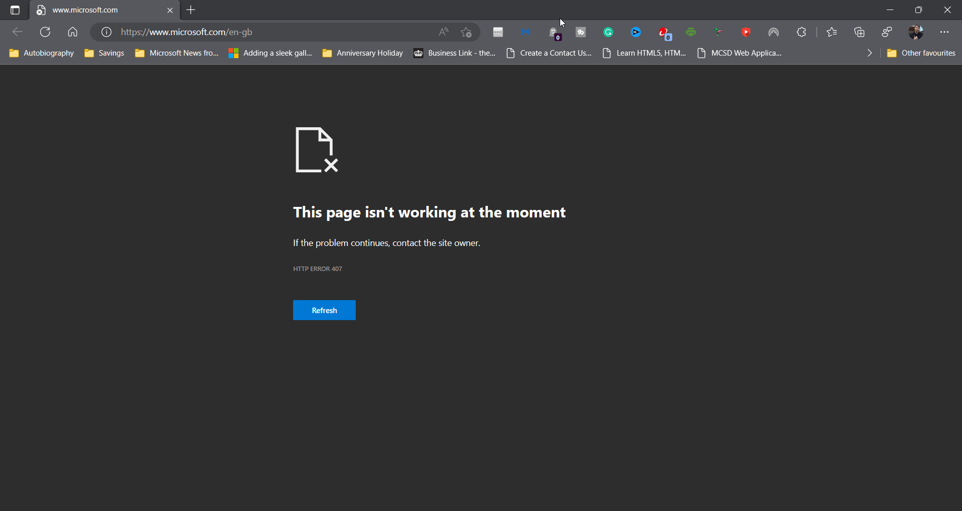Close the www.microsoft.com tab
Image resolution: width=962 pixels, height=511 pixels.
click(x=170, y=10)
